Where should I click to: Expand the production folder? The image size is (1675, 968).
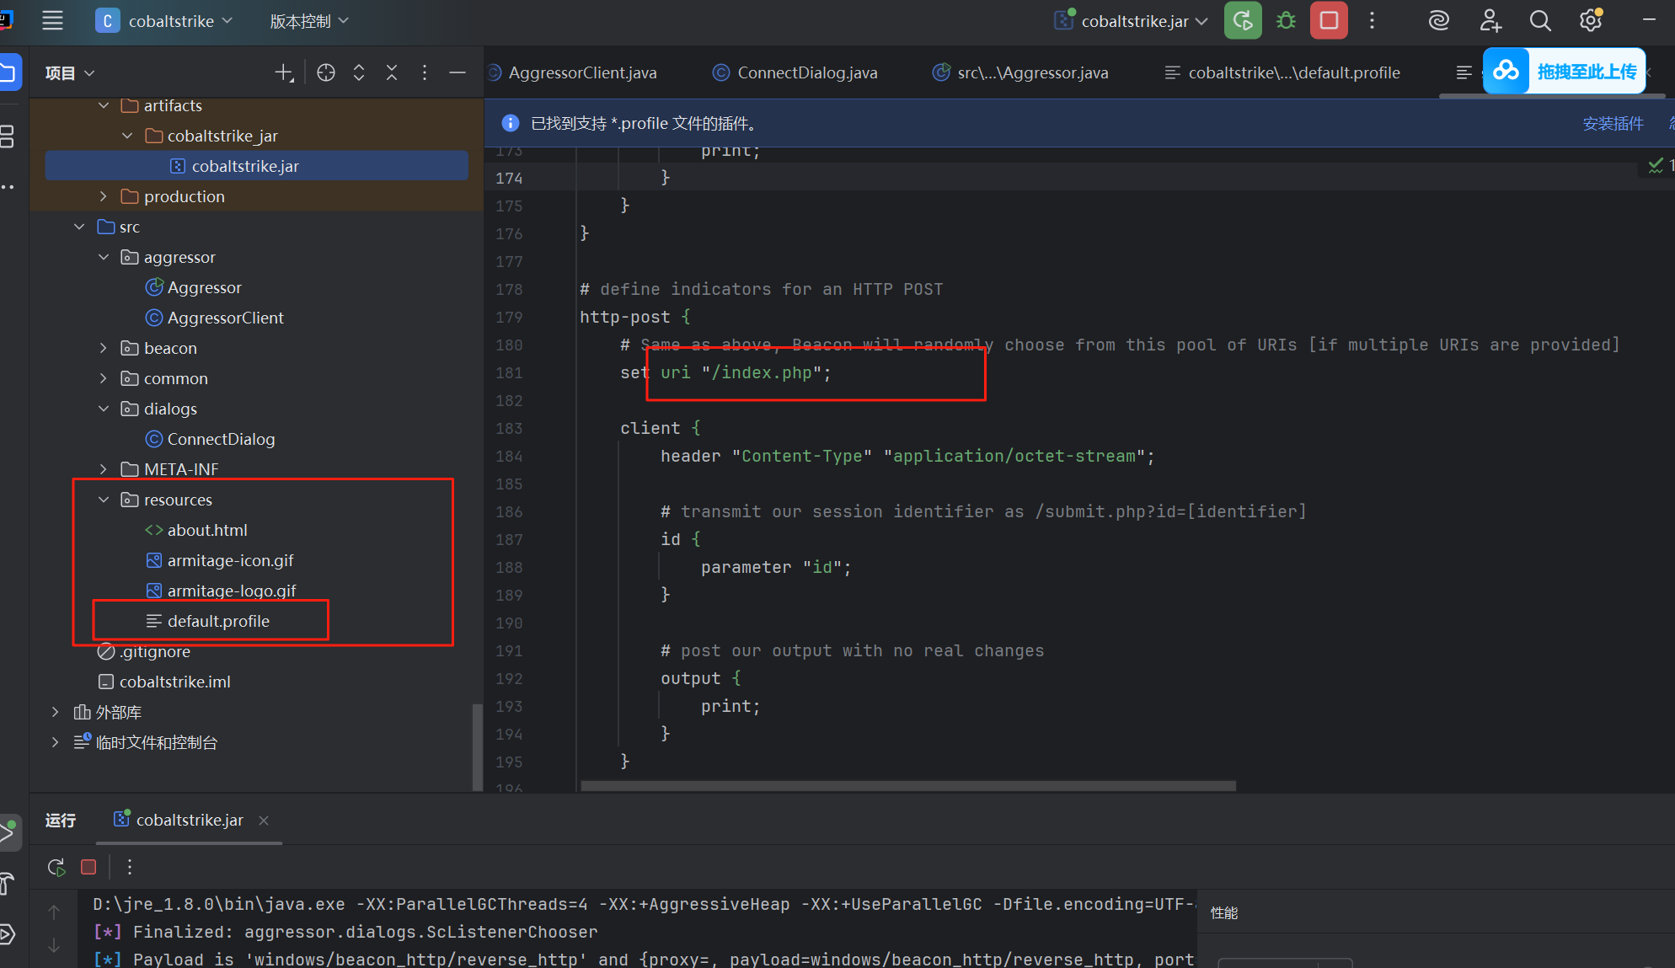pyautogui.click(x=104, y=196)
